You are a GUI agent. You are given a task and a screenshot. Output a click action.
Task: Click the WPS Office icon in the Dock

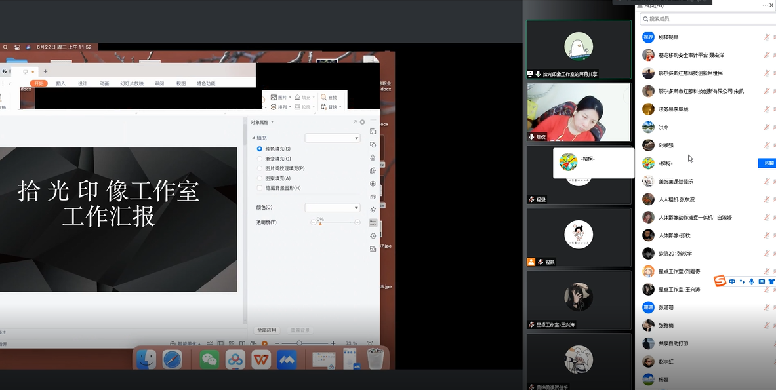tap(261, 359)
